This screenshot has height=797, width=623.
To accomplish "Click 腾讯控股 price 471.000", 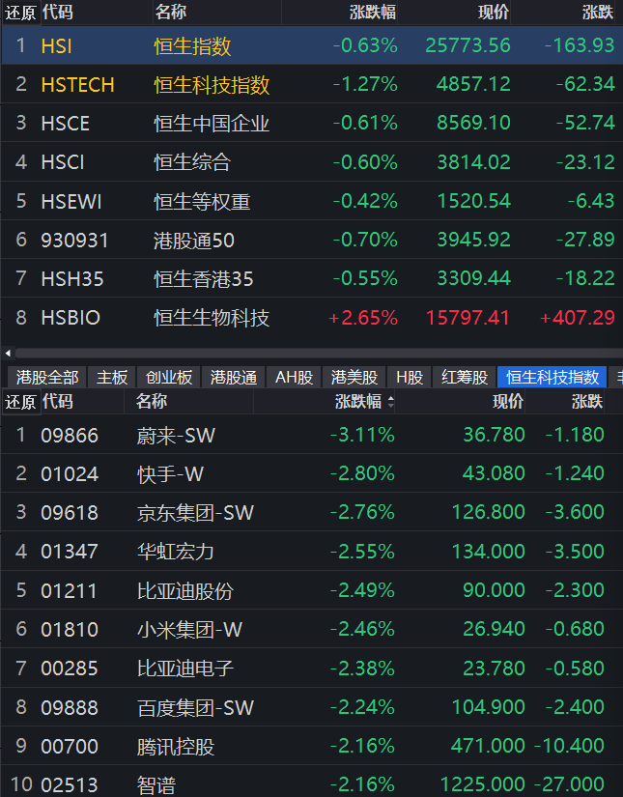I will point(488,746).
